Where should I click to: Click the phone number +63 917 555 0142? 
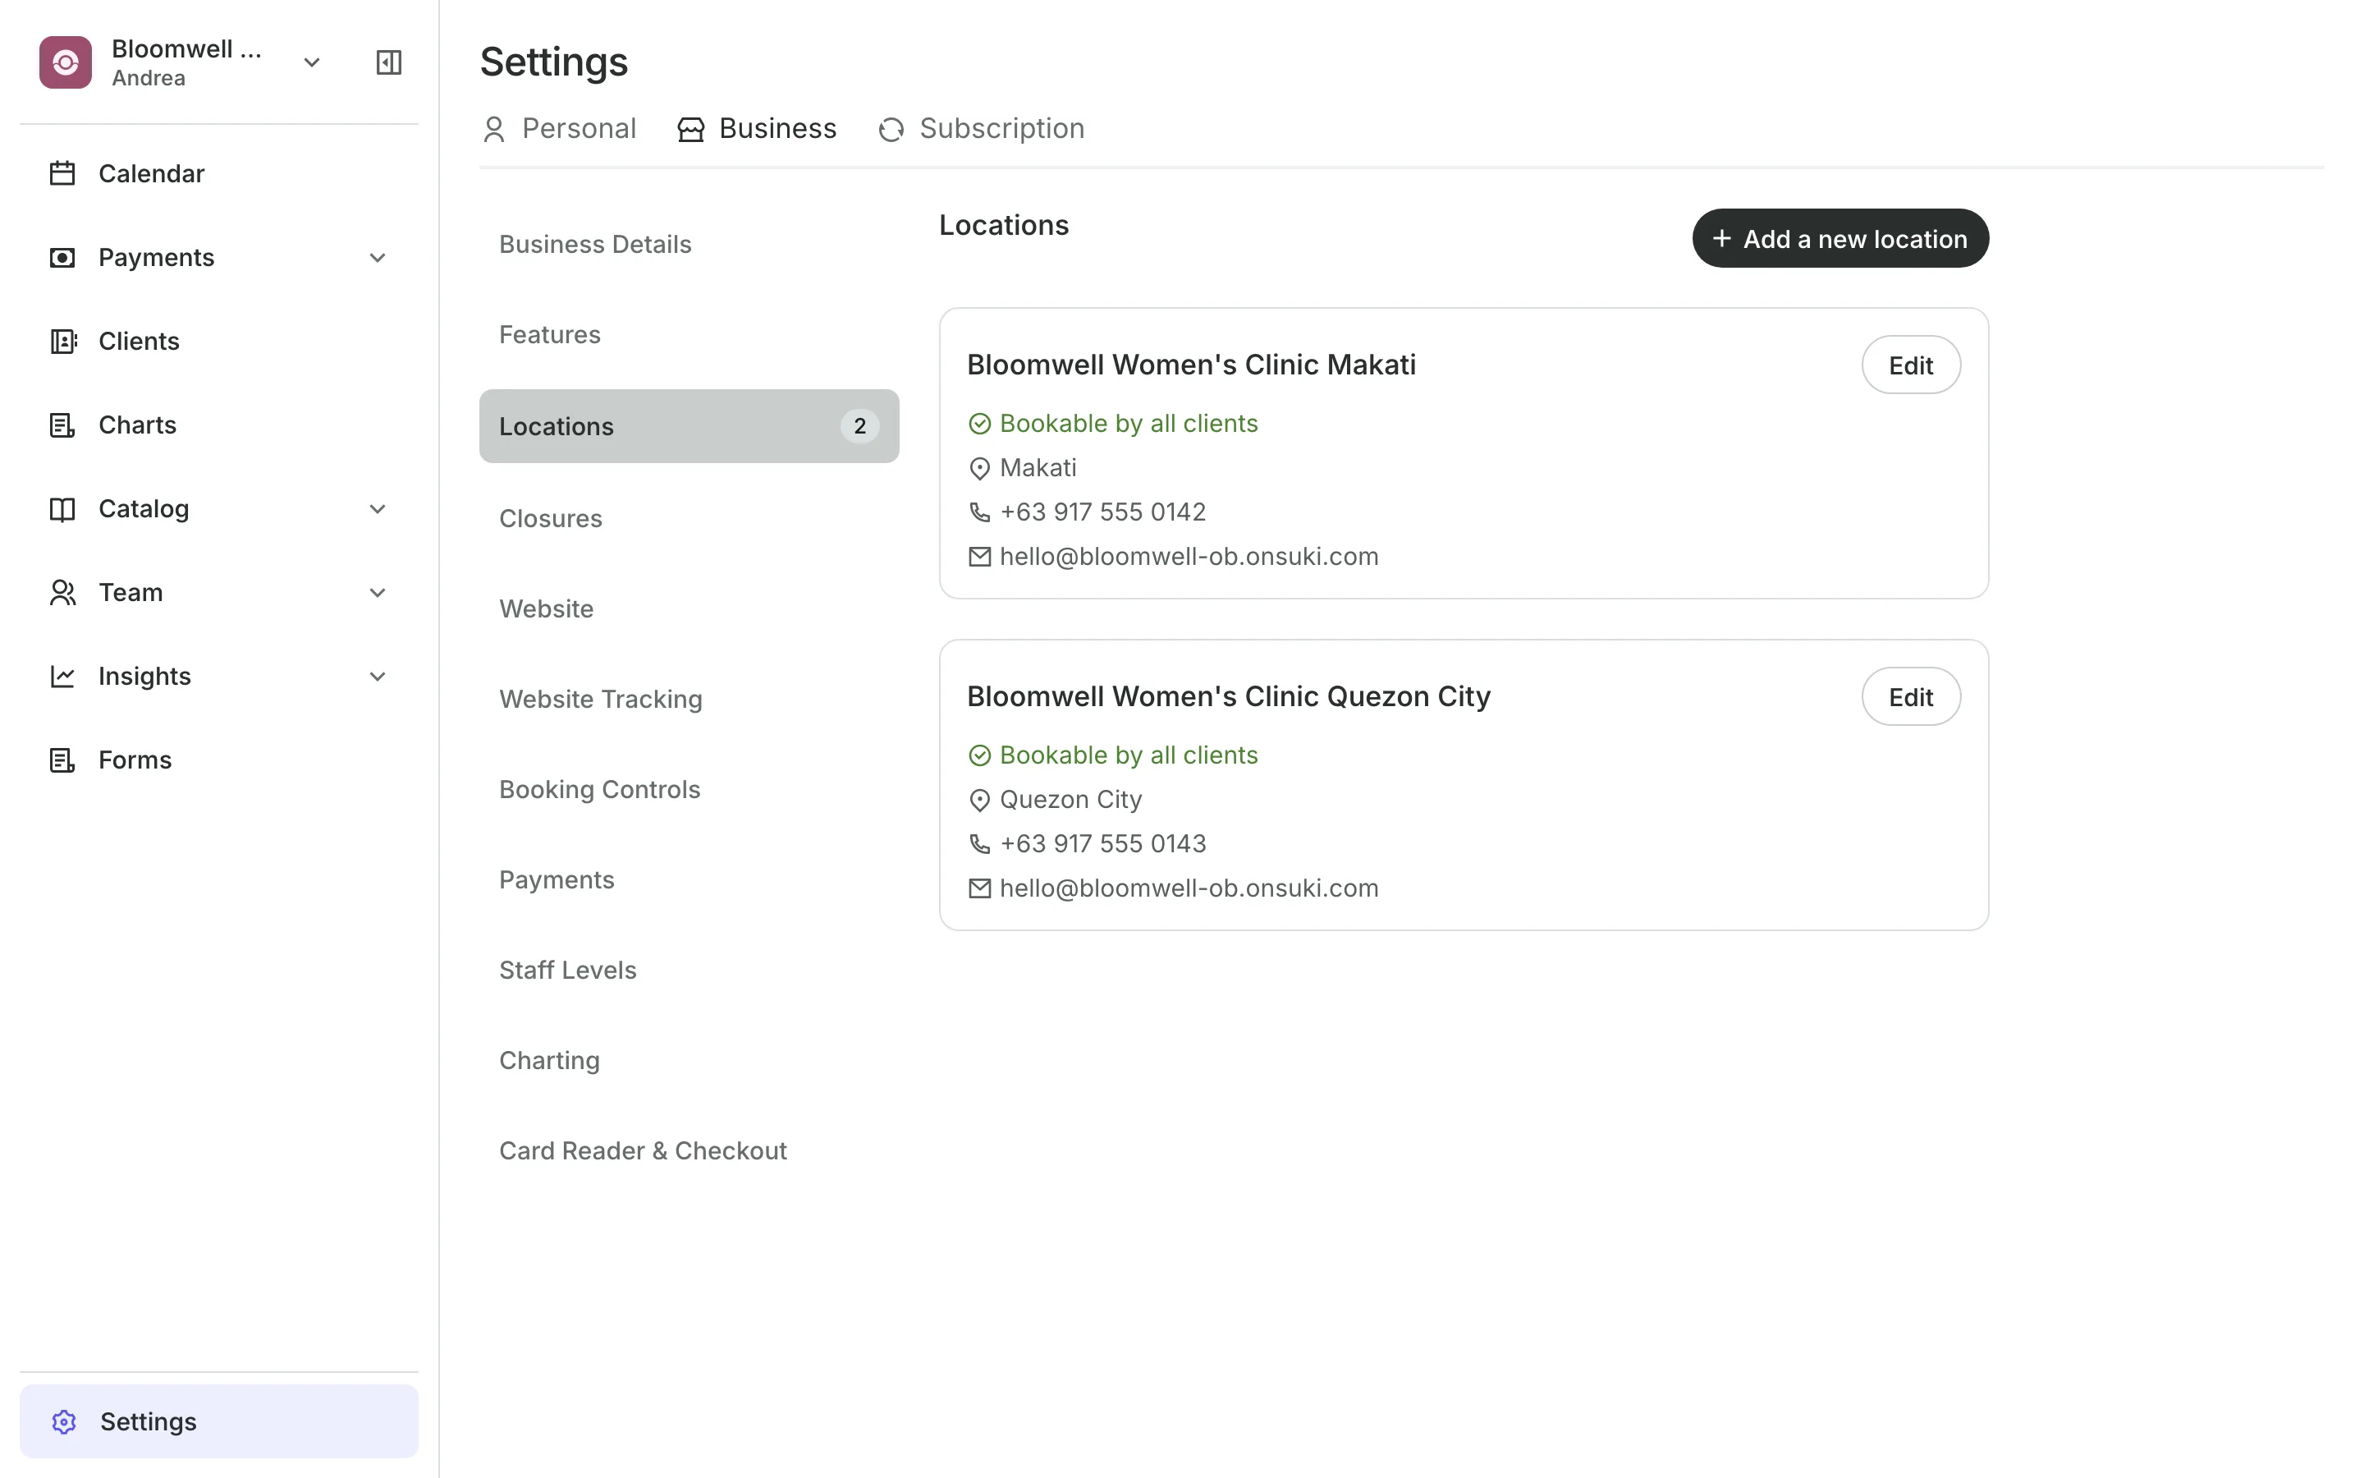(1103, 512)
